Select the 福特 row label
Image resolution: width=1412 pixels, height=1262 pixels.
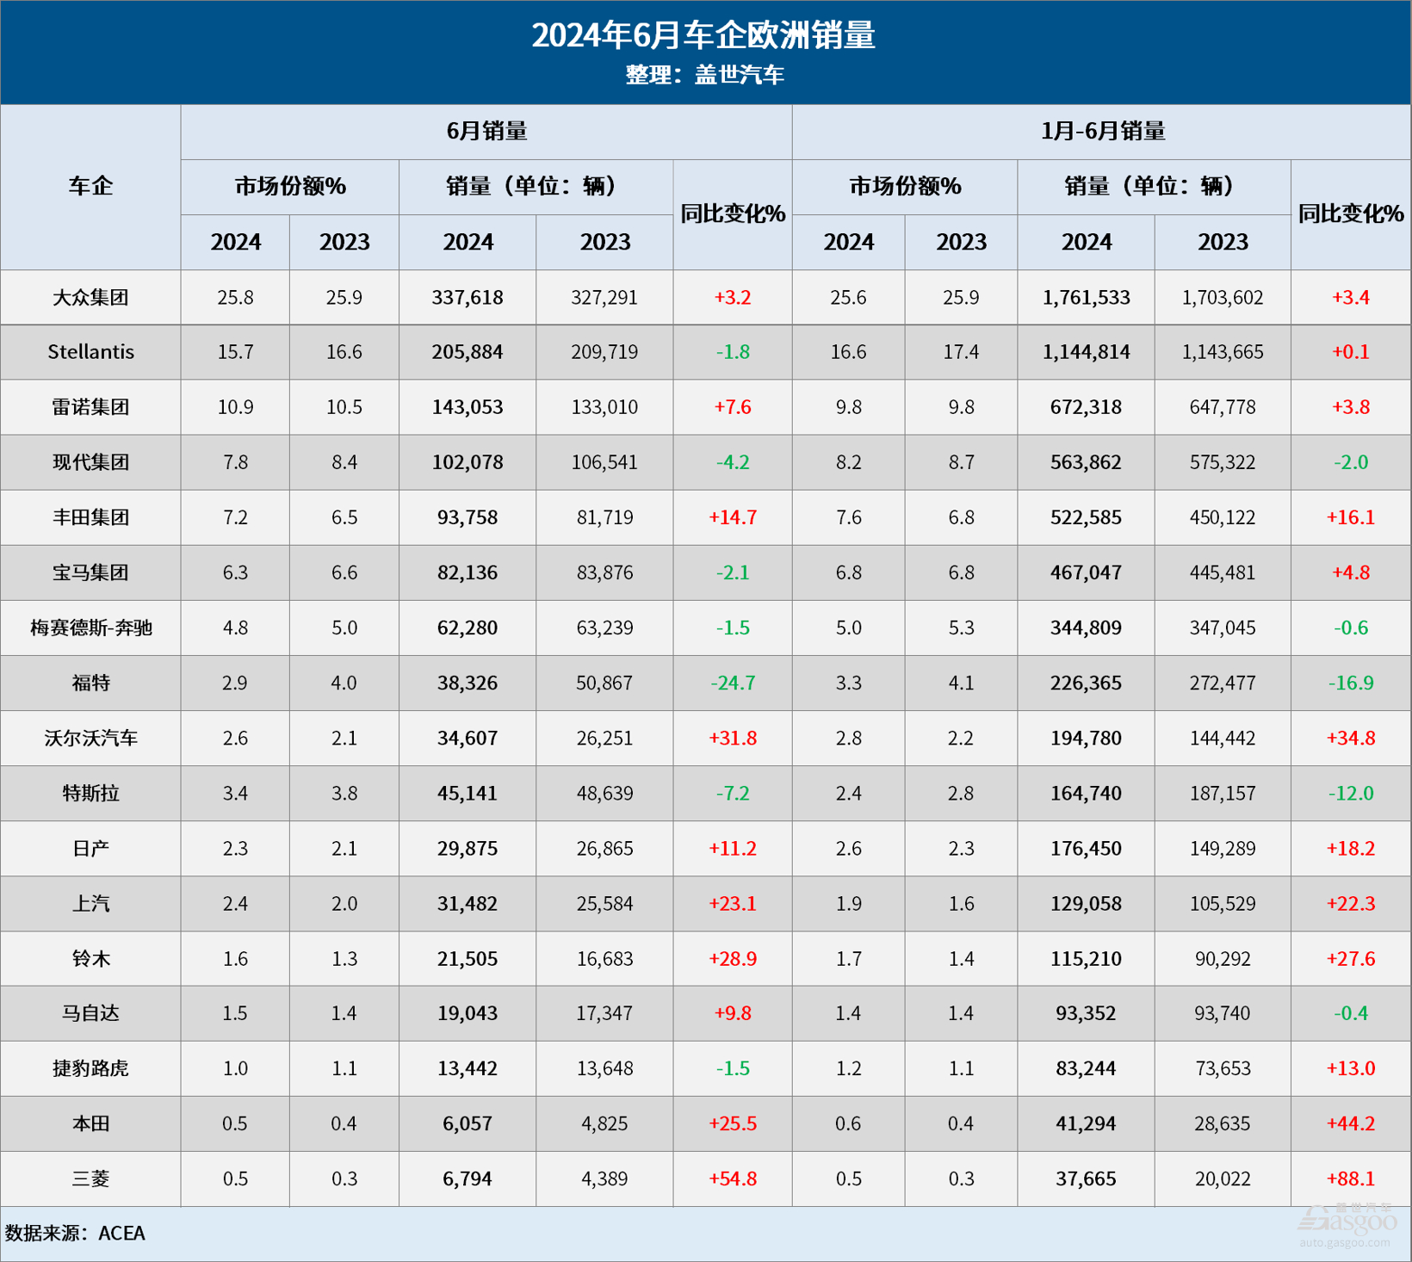(90, 683)
